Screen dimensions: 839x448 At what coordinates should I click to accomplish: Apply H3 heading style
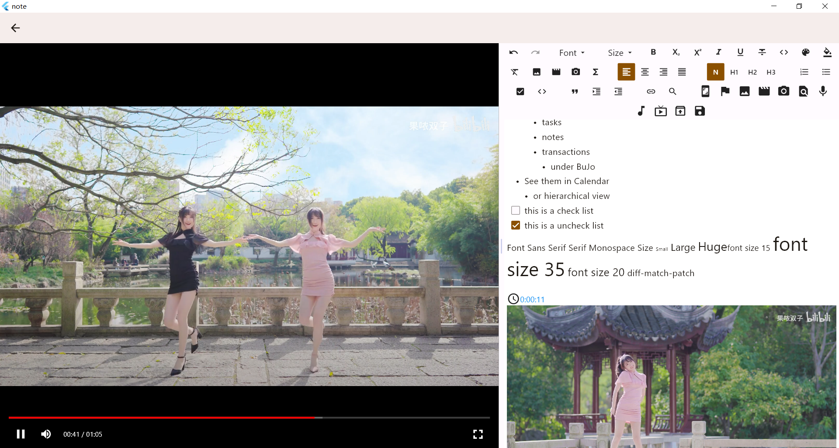(x=771, y=72)
